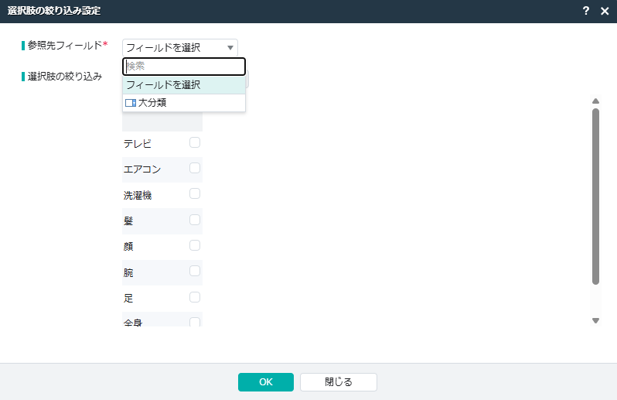This screenshot has width=617, height=400.
Task: Choose 大分類 from the dropdown list
Action: pos(152,102)
